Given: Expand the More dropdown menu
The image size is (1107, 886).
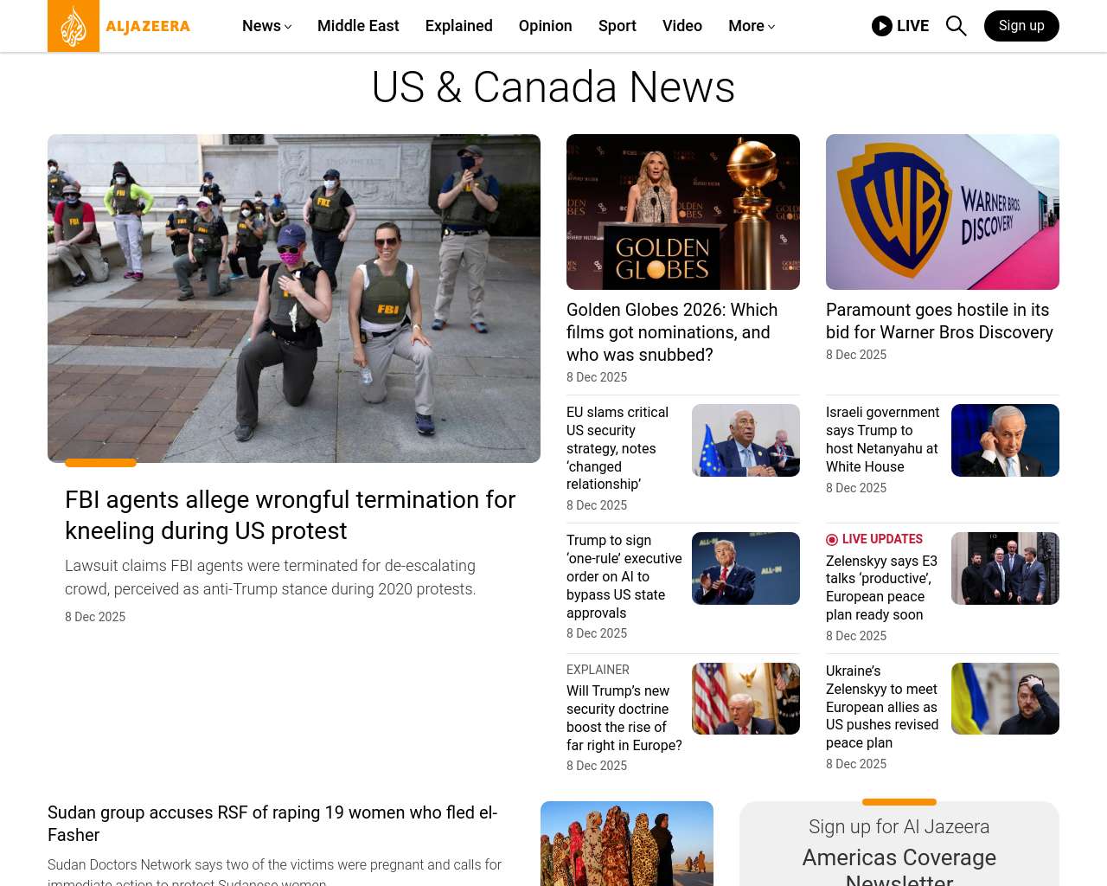Looking at the screenshot, I should [x=751, y=26].
